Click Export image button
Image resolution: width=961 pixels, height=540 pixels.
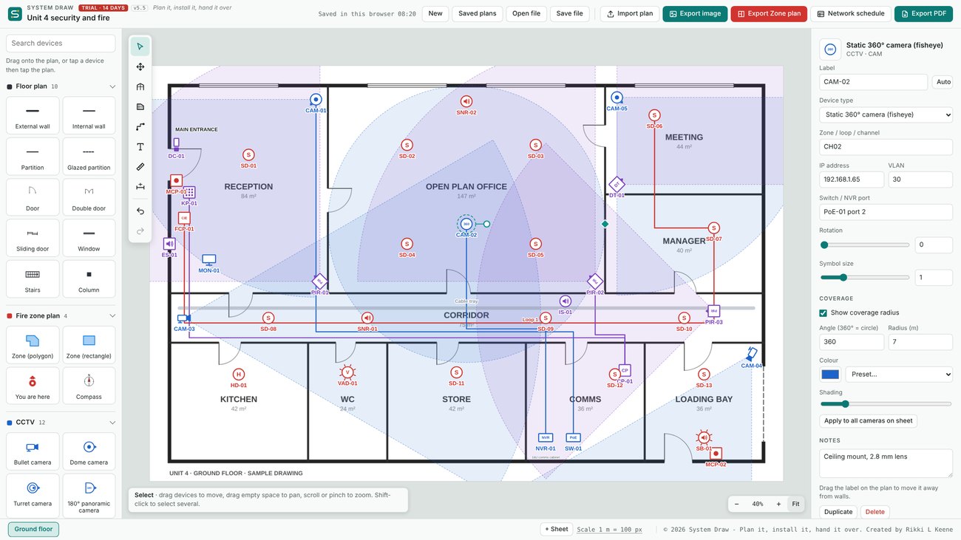coord(695,13)
